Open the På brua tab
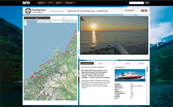Viewport: 173px width, 107px height. (101, 63)
